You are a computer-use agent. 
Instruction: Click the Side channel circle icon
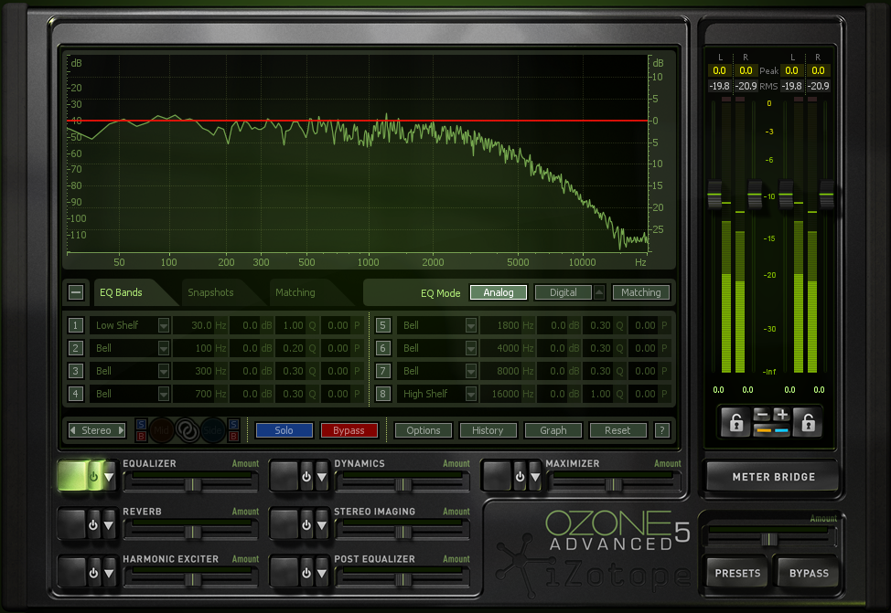[x=212, y=430]
